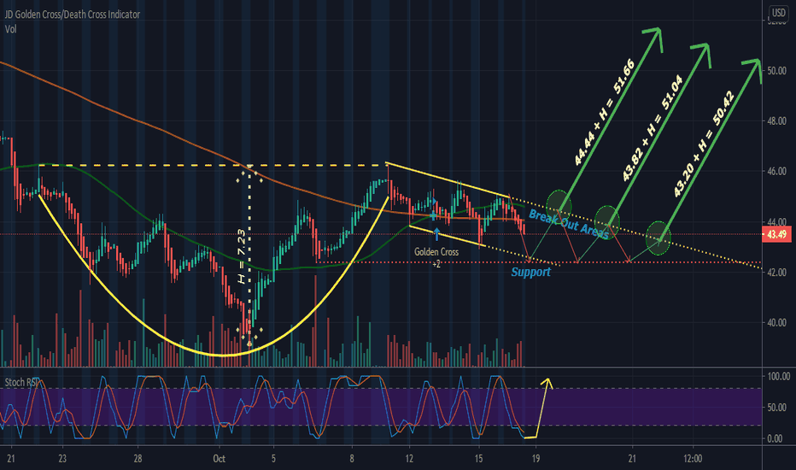Select the Golden Cross annotation text
This screenshot has width=796, height=470.
pyautogui.click(x=436, y=251)
